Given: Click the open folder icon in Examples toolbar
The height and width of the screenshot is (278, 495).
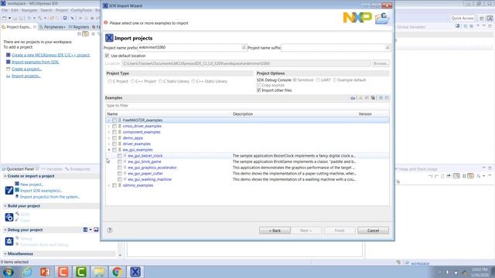Looking at the screenshot, I should point(353,98).
